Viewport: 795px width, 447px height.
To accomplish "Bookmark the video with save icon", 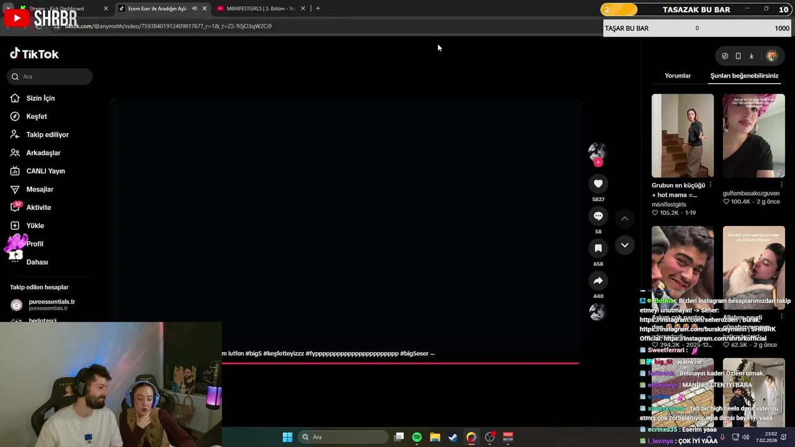I will (598, 248).
